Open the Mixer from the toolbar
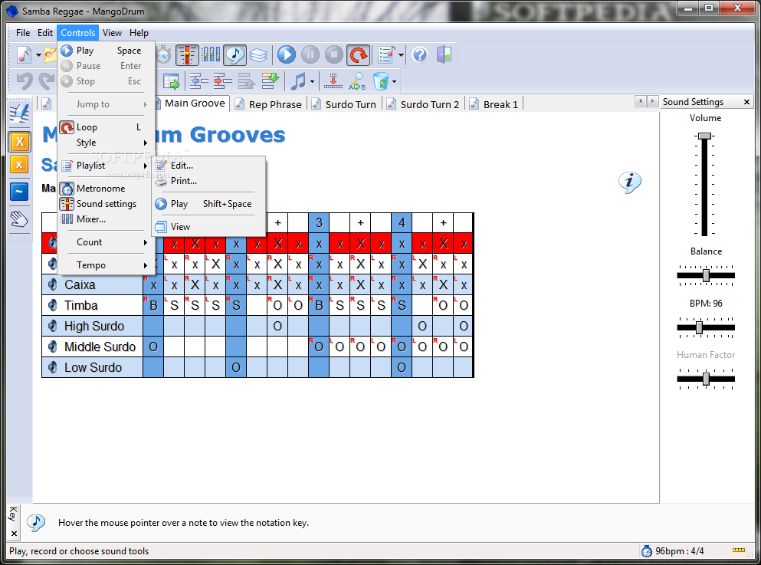Image resolution: width=761 pixels, height=565 pixels. 211,55
